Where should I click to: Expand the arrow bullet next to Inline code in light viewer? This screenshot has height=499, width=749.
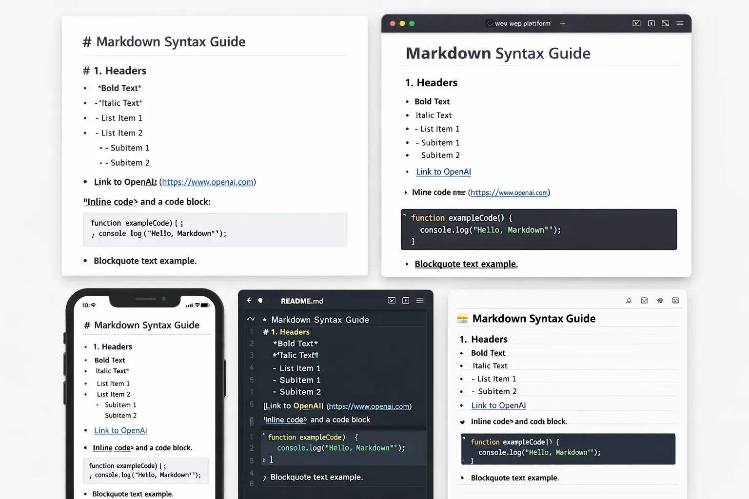[x=462, y=422]
